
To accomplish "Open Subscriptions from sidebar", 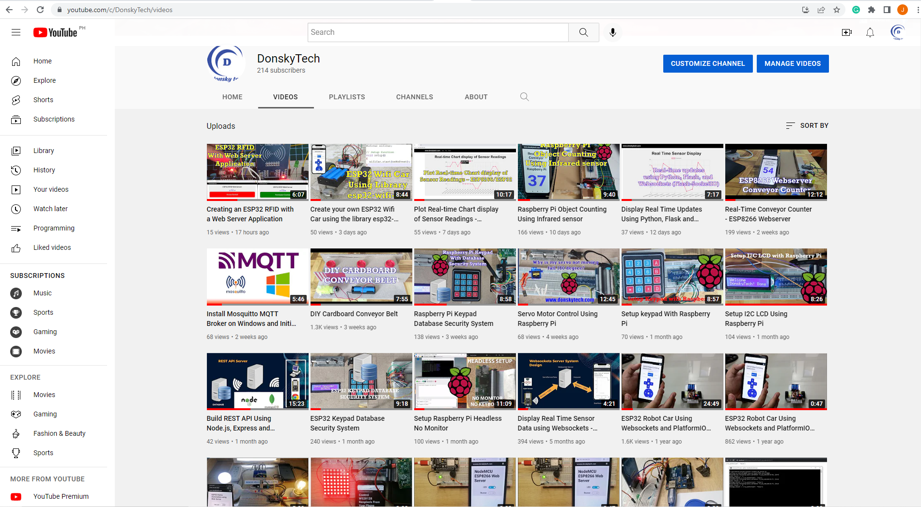I will click(54, 119).
